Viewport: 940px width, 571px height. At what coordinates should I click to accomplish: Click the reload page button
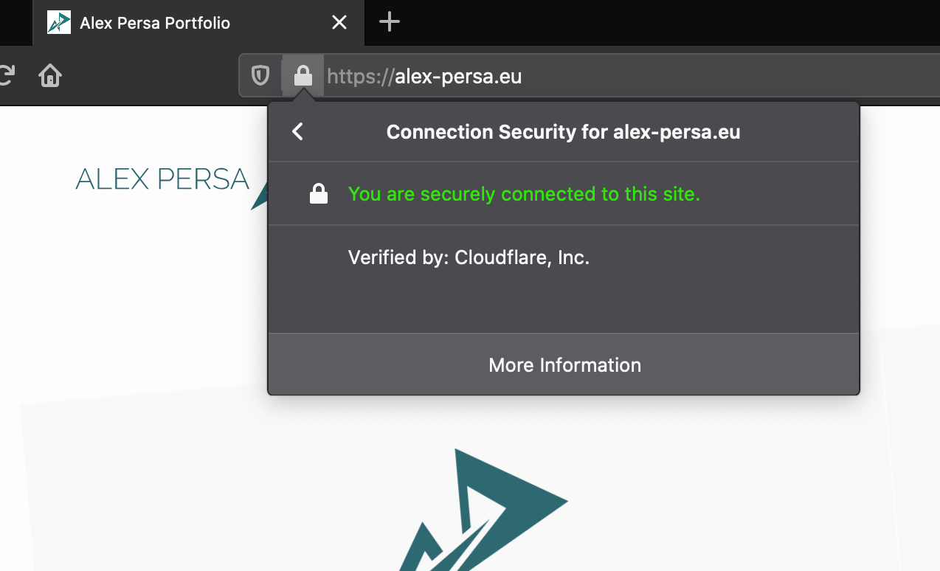pyautogui.click(x=6, y=75)
